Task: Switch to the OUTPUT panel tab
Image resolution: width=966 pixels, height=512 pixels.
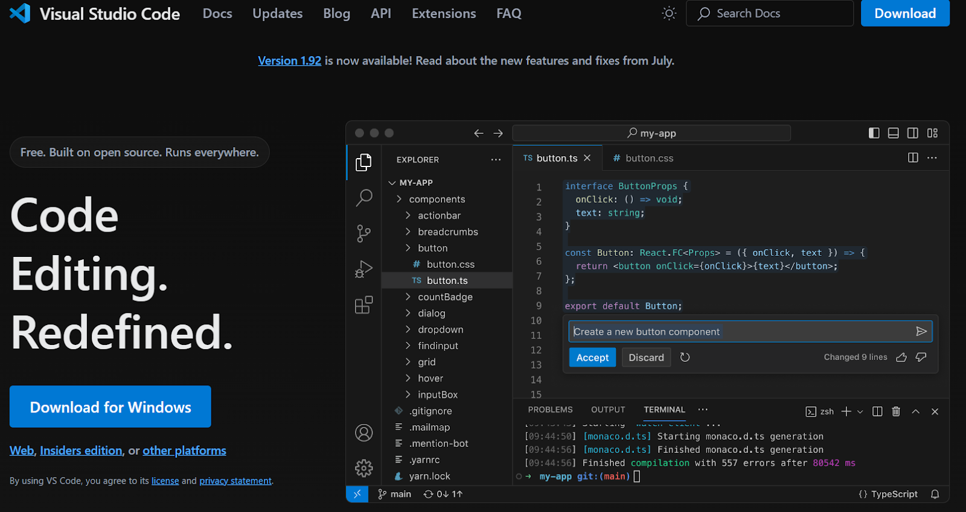Action: point(608,409)
